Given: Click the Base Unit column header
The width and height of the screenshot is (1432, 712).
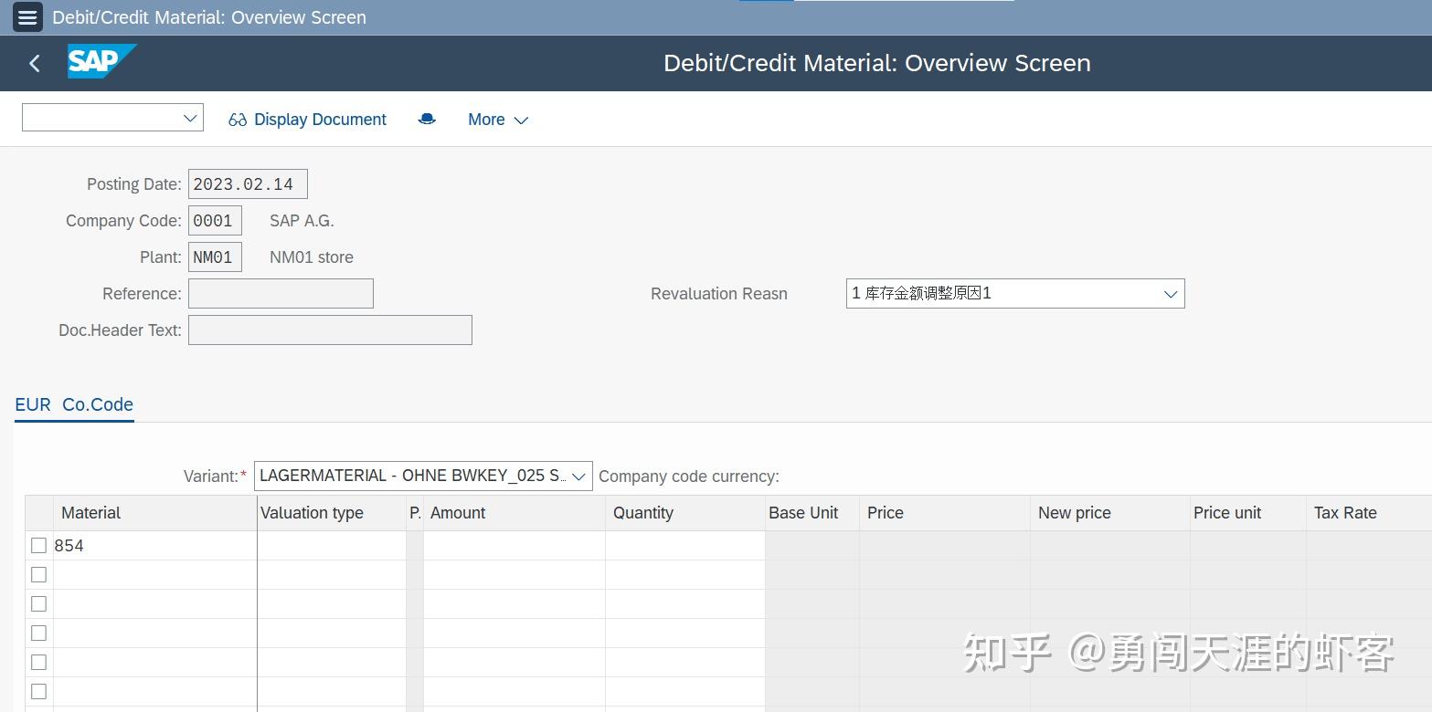Looking at the screenshot, I should click(811, 513).
